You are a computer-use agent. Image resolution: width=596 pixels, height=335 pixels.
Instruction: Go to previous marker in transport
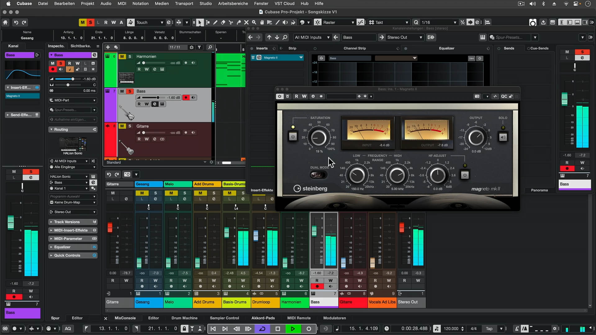pos(213,329)
